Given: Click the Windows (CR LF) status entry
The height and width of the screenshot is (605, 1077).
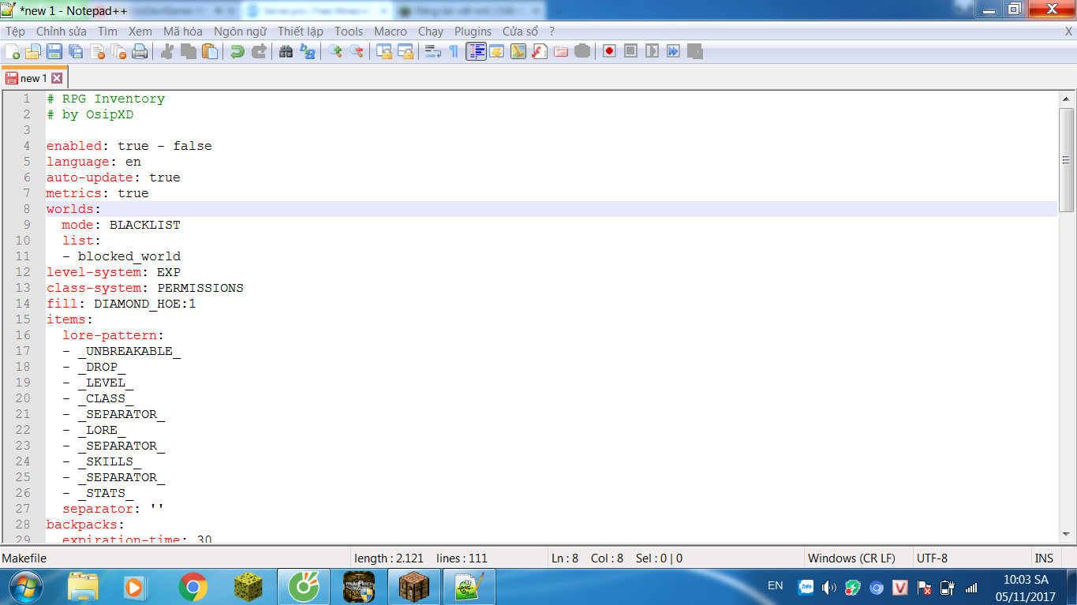Looking at the screenshot, I should [x=851, y=558].
